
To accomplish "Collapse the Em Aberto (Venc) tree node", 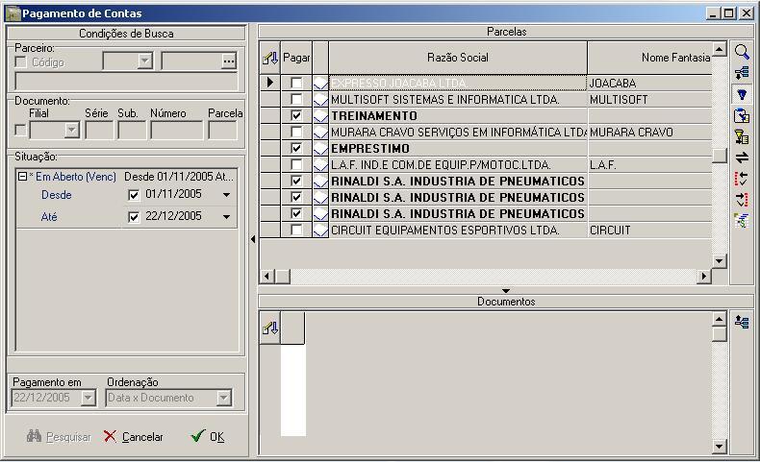I will 22,177.
